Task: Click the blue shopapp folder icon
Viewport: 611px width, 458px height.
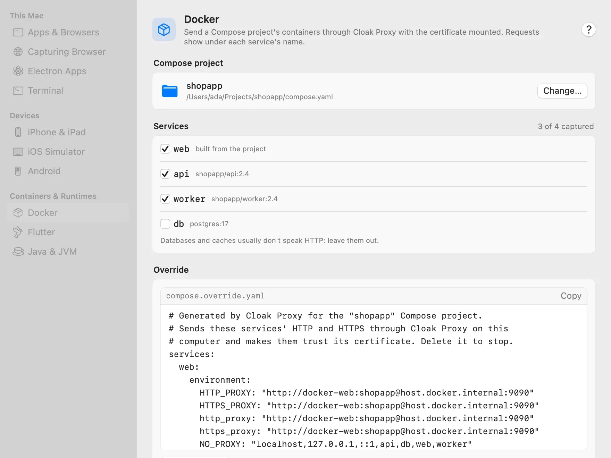Action: (170, 91)
